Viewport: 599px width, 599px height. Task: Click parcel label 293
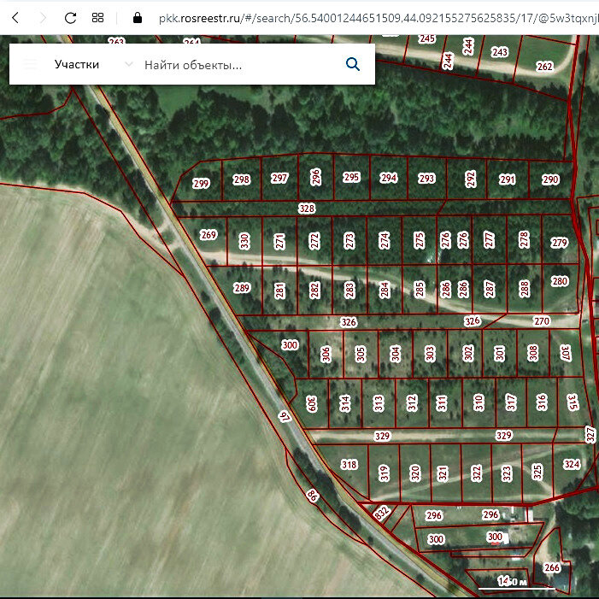[x=426, y=178]
